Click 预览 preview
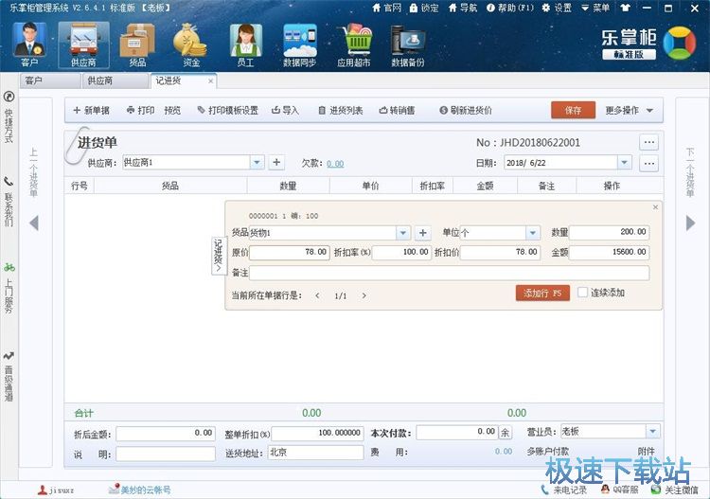This screenshot has width=710, height=499. [172, 110]
